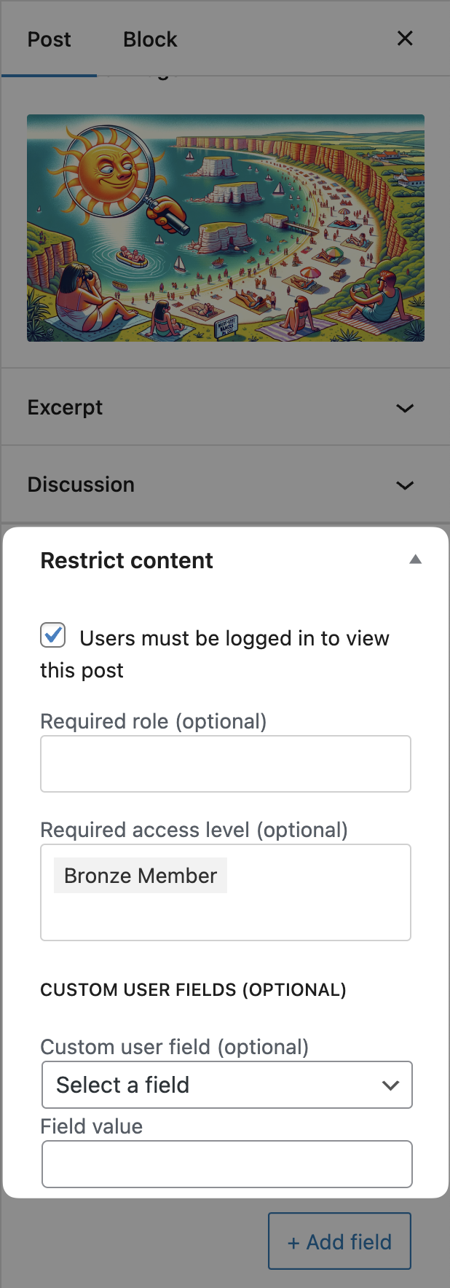Toggle the logged-in users checkbox

point(53,635)
